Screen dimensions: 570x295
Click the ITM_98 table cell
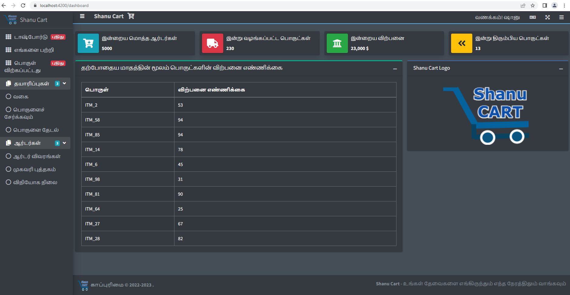pos(128,179)
